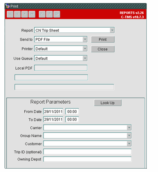Select the From Date field

[x=53, y=111]
